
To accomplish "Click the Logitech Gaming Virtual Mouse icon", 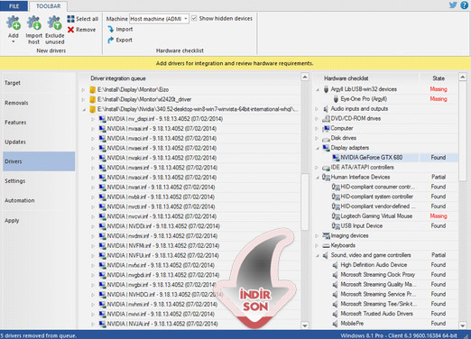I will 336,216.
